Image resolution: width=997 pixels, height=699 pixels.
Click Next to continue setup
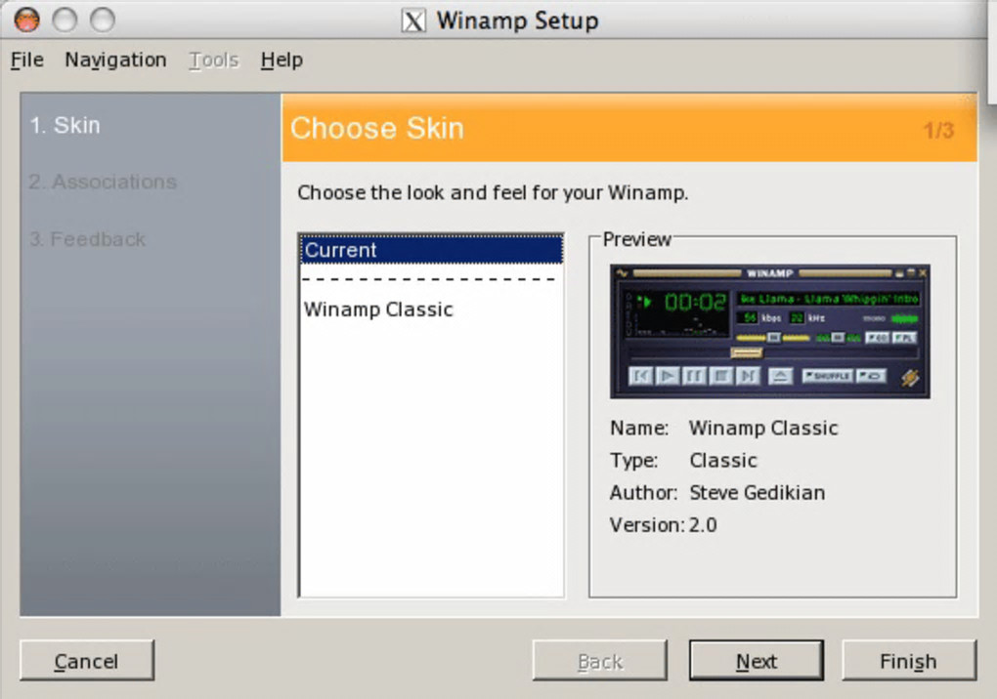[x=756, y=661]
